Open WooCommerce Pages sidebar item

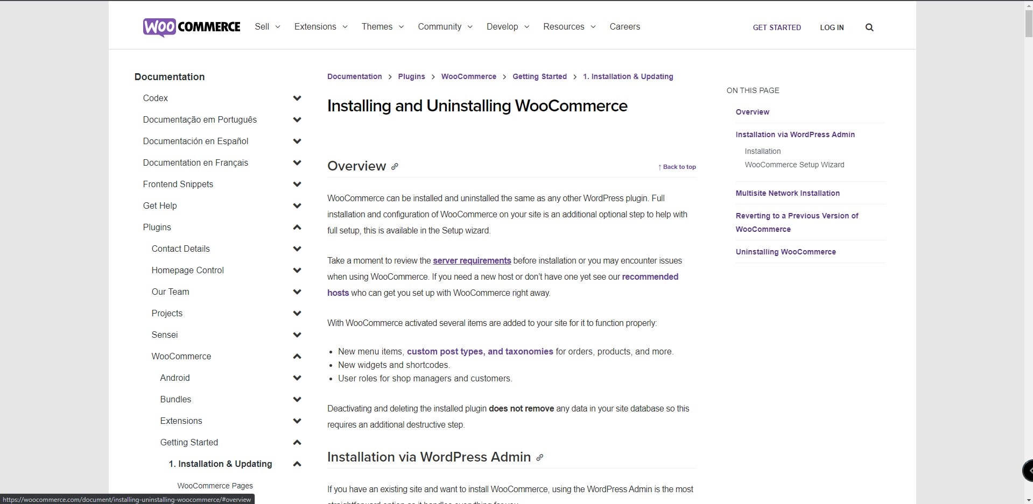coord(215,486)
